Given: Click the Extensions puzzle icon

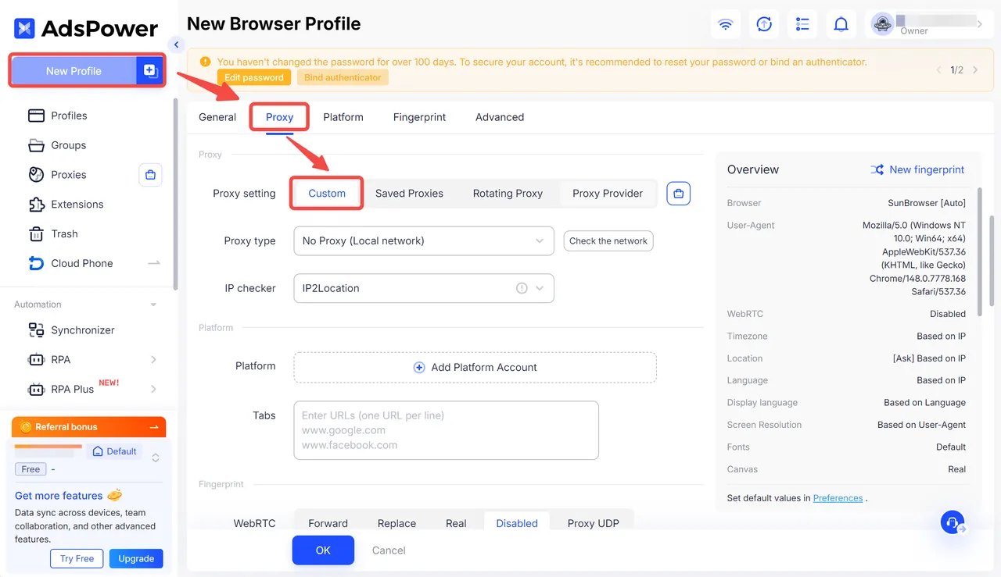Looking at the screenshot, I should click(36, 205).
